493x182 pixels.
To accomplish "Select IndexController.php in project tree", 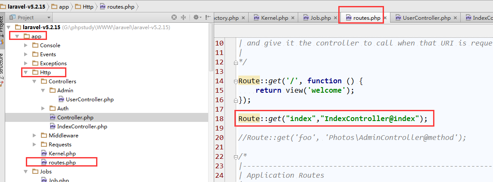I will pyautogui.click(x=82, y=127).
